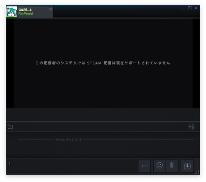Click the RimWorld game status text
The image size is (206, 182).
[26, 14]
